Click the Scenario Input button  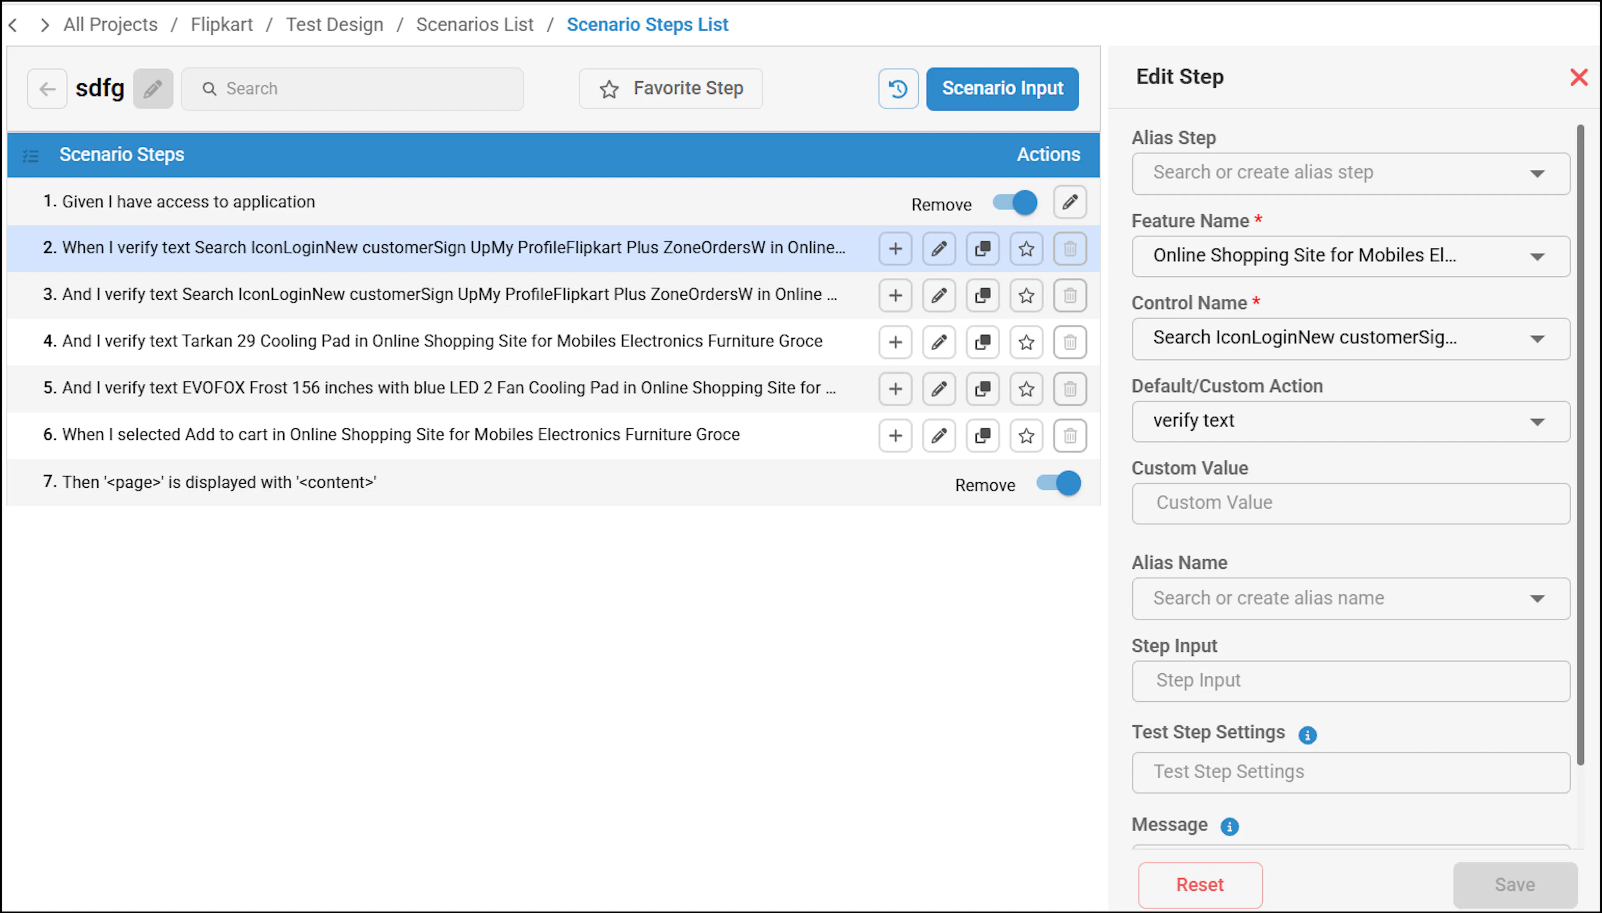(x=1002, y=88)
